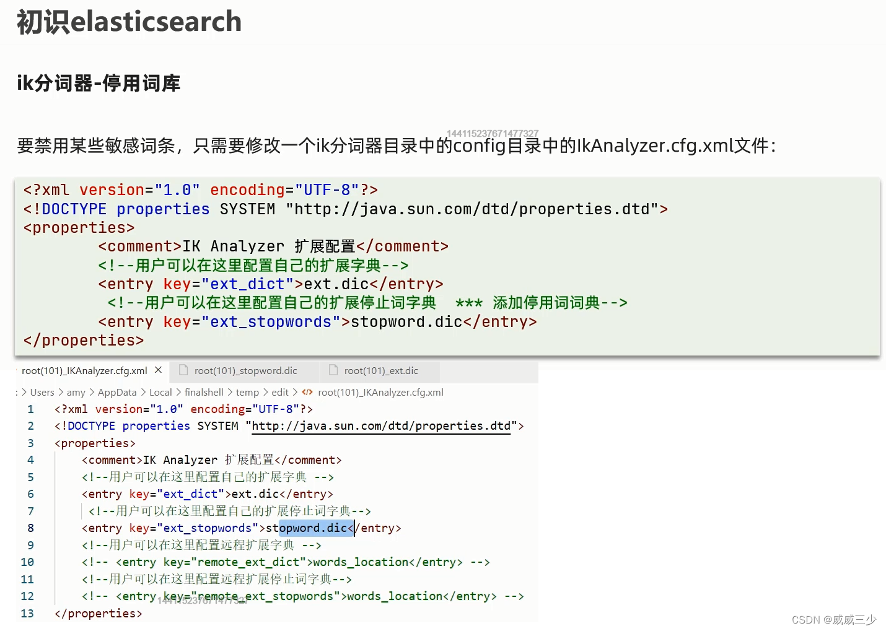Click the file icon on stopword.dic tab
Image resolution: width=886 pixels, height=631 pixels.
point(183,370)
